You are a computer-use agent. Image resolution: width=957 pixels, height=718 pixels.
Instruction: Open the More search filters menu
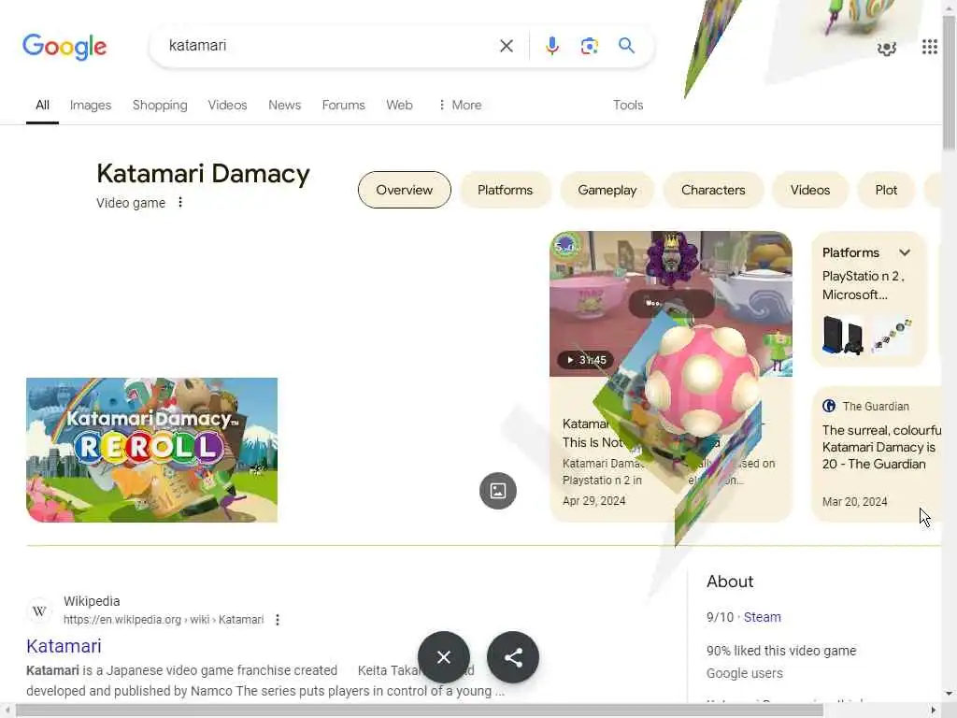point(460,105)
